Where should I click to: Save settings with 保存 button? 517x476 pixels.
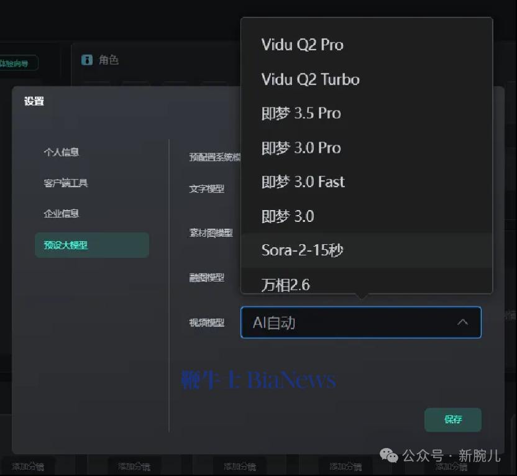[453, 419]
